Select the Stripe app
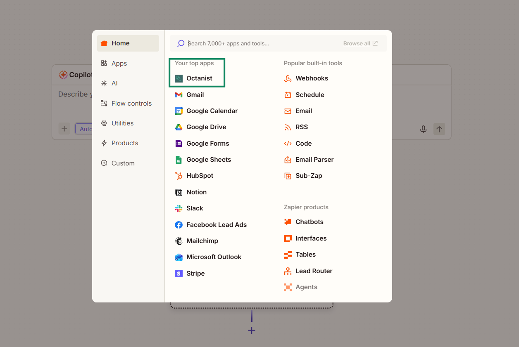The image size is (519, 347). (195, 273)
